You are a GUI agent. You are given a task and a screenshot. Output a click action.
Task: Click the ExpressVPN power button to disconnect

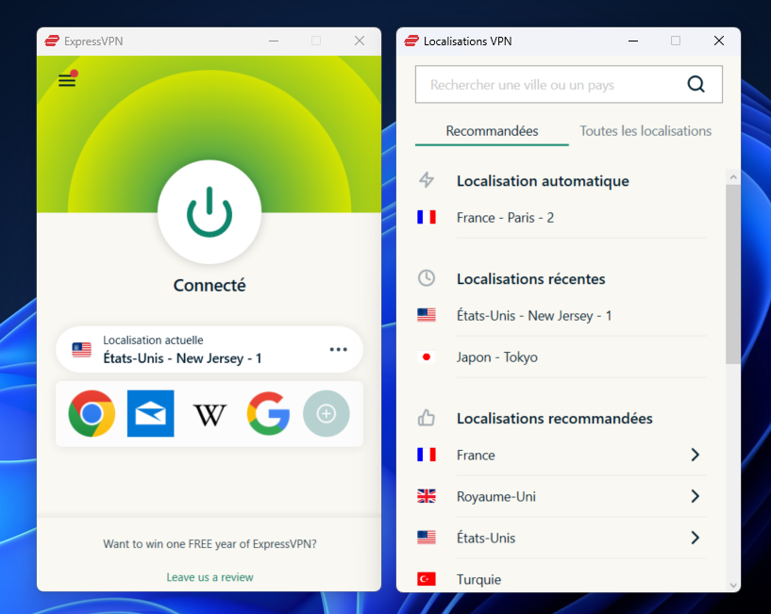pyautogui.click(x=209, y=212)
